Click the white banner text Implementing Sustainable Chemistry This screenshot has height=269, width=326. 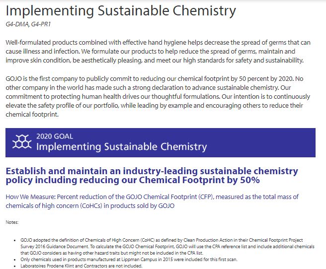pyautogui.click(x=122, y=146)
